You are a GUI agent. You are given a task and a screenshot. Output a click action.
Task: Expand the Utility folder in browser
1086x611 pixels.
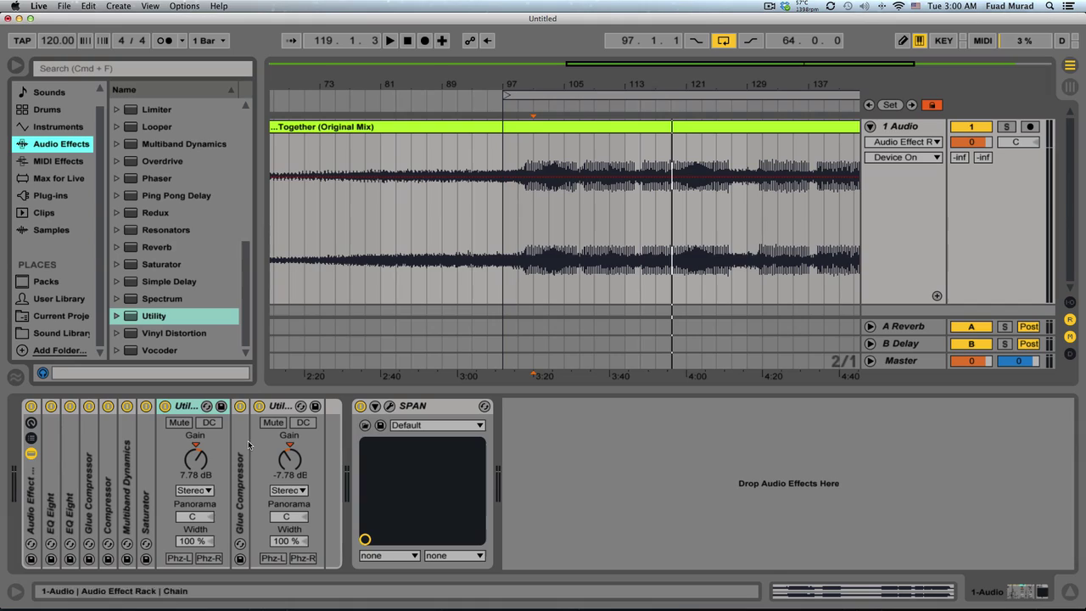[x=116, y=317]
